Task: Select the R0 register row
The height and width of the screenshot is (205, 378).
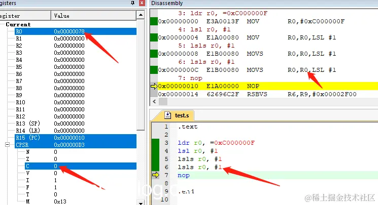Action: (76, 31)
